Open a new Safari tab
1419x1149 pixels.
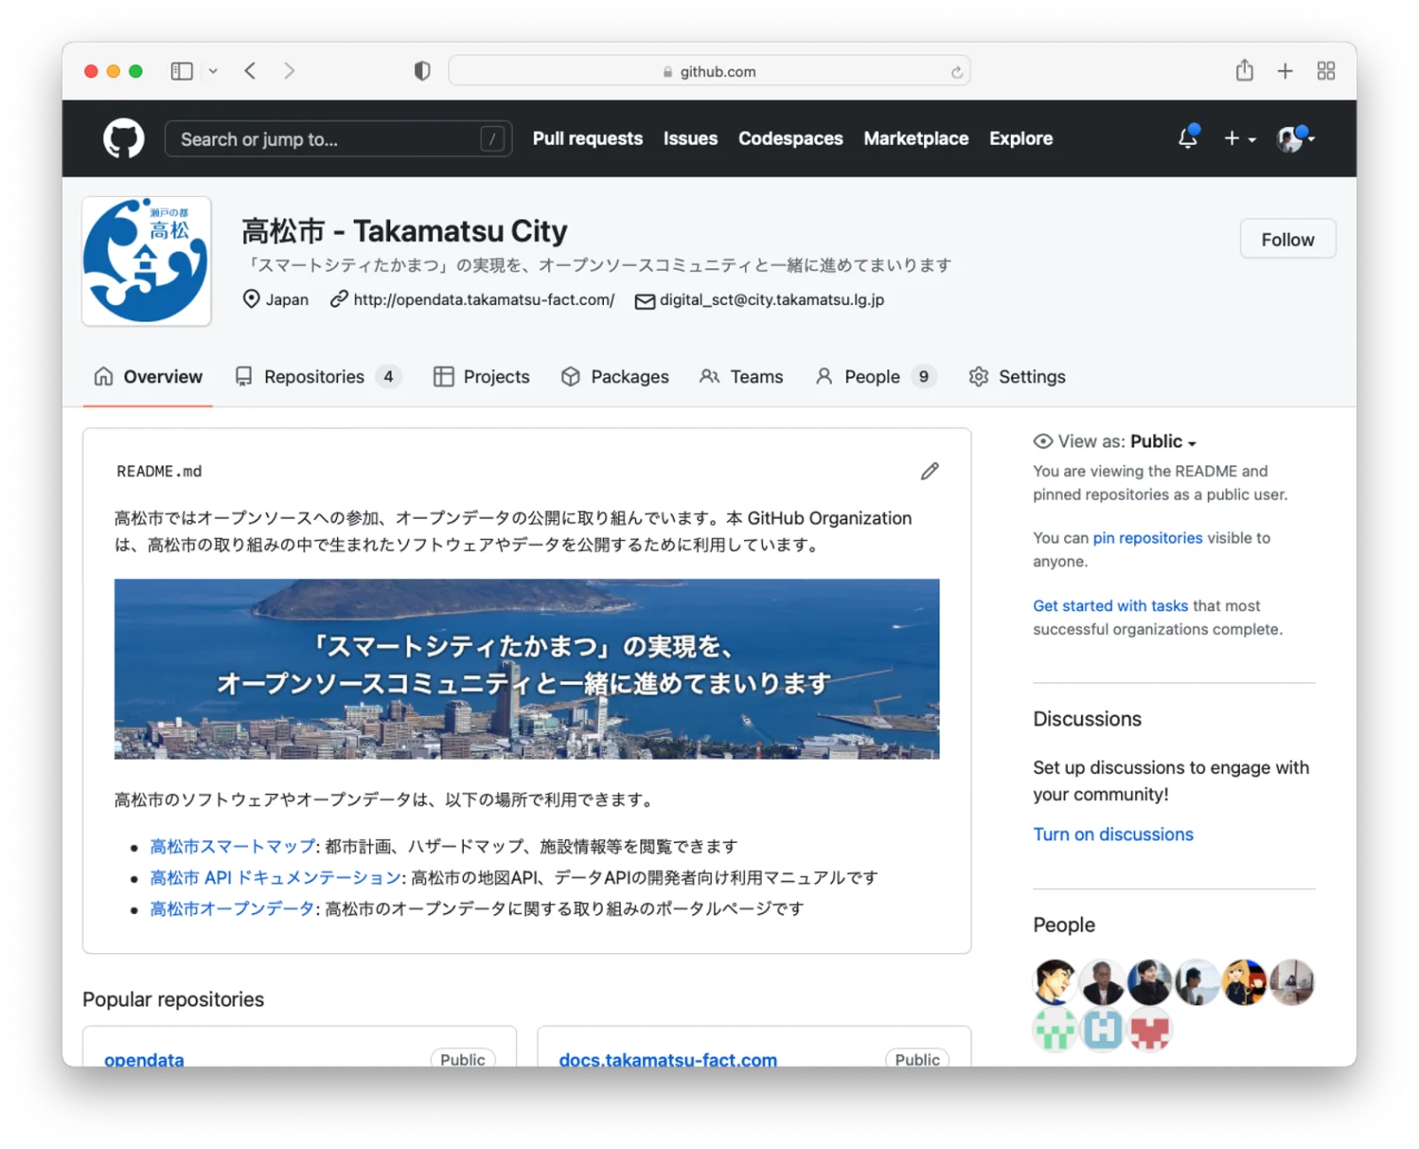[1285, 71]
